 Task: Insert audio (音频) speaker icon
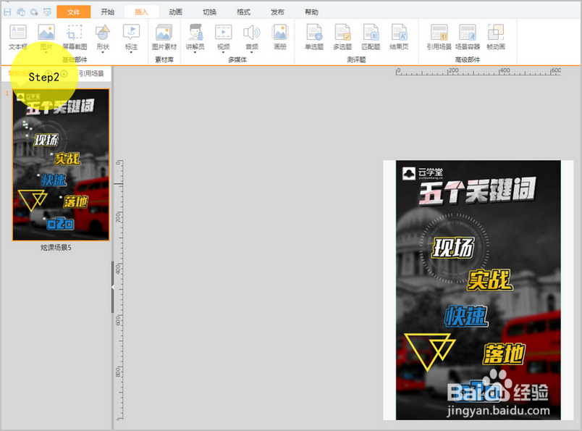click(x=252, y=33)
